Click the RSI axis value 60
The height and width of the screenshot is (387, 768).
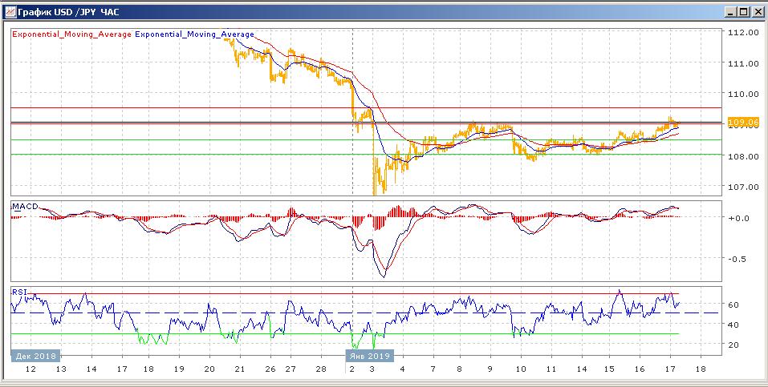point(733,305)
